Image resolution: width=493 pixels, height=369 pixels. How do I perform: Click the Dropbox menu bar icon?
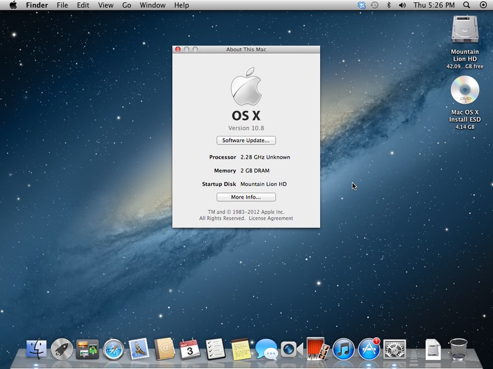pos(362,5)
